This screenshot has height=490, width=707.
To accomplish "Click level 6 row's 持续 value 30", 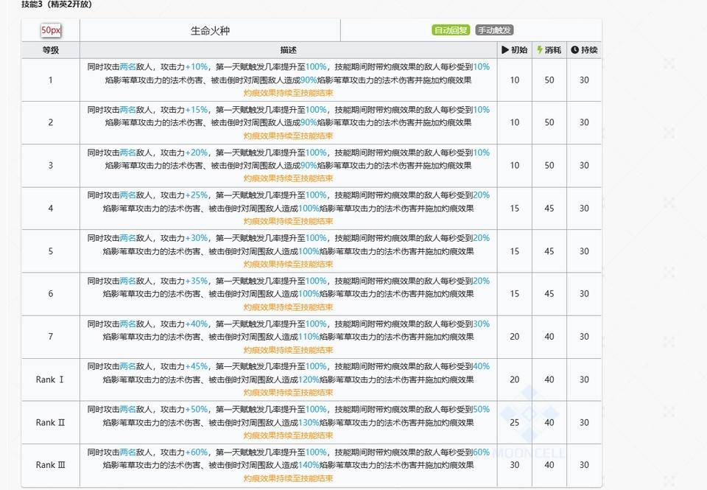I will [584, 294].
